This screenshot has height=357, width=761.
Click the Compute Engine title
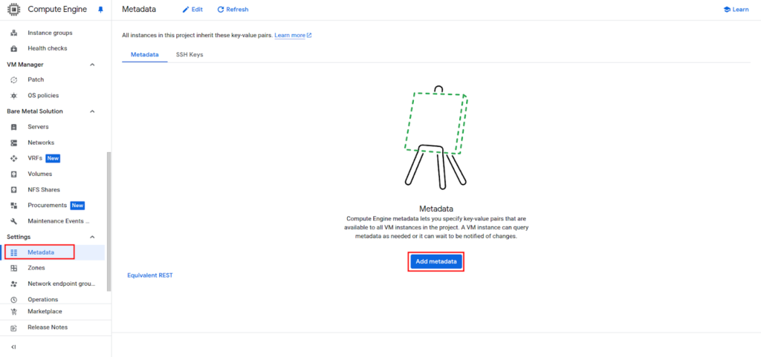pyautogui.click(x=57, y=9)
